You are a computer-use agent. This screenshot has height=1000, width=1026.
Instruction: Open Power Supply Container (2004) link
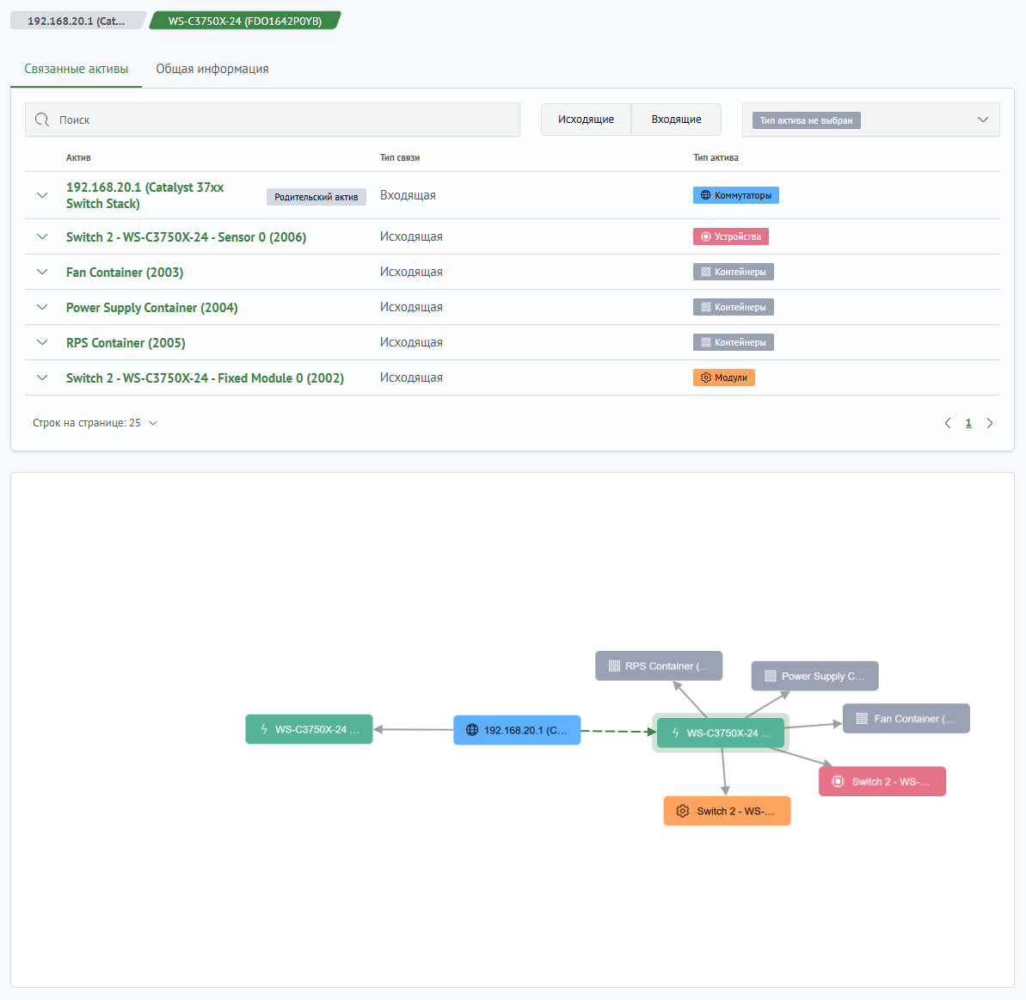(152, 307)
